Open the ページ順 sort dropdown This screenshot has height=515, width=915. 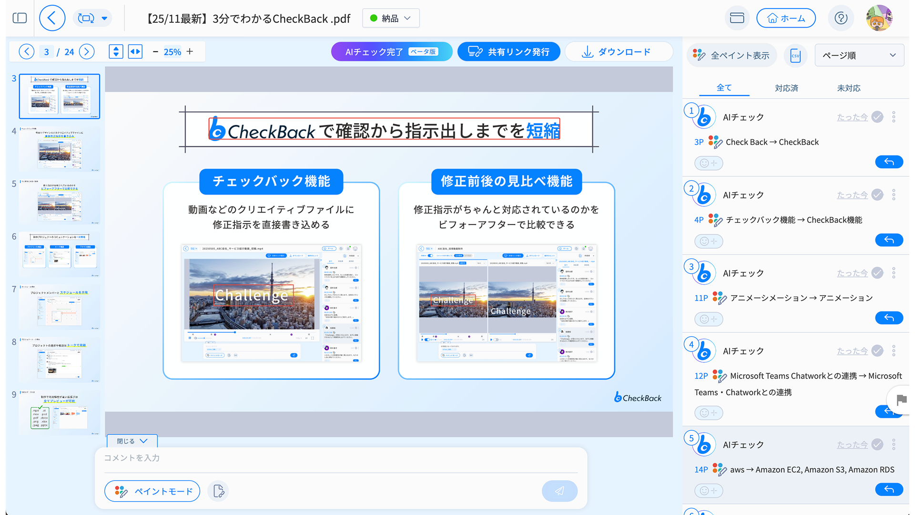click(859, 55)
